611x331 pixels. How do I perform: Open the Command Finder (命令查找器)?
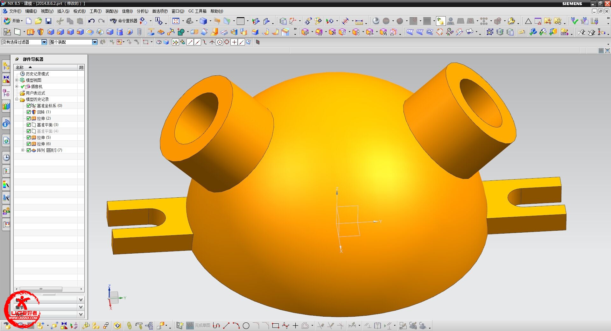[x=123, y=21]
